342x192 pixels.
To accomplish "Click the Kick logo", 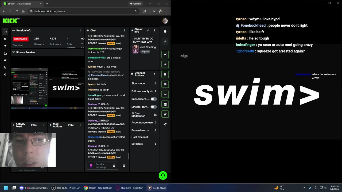I will click(x=11, y=21).
